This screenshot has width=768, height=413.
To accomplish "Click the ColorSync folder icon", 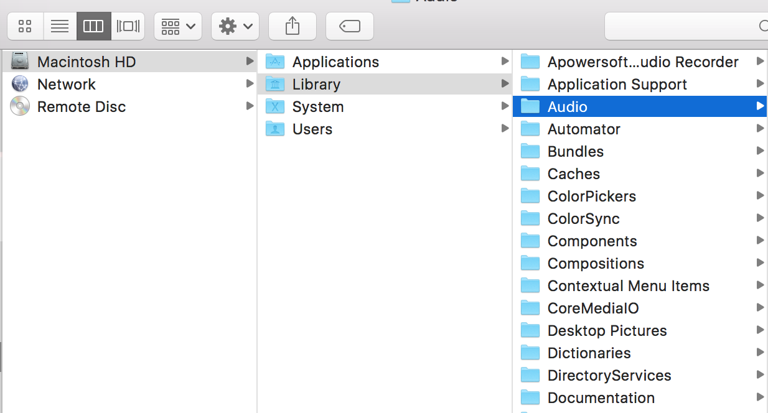I will pos(530,218).
